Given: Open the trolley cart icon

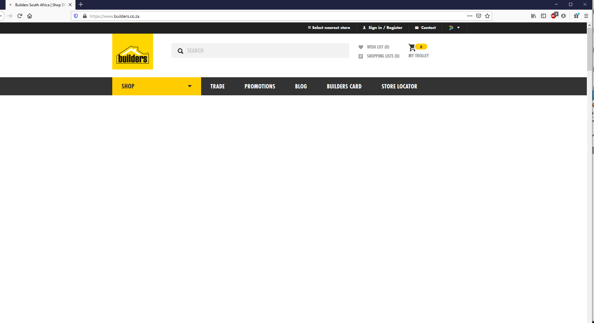Looking at the screenshot, I should click(412, 47).
